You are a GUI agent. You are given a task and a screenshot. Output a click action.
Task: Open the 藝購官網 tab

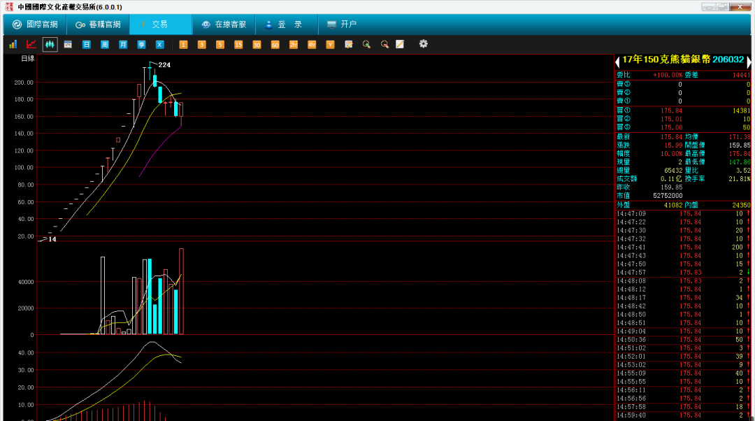[x=99, y=24]
